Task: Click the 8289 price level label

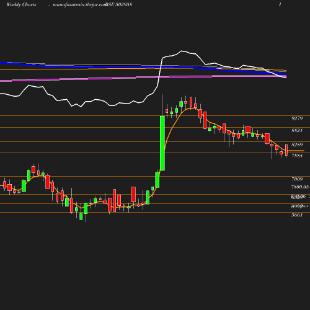Action: point(297,144)
